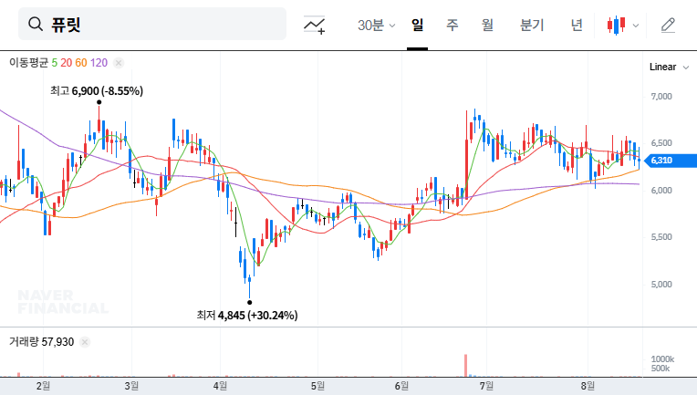
Task: Click the 5,000 price axis label
Action: pyautogui.click(x=661, y=285)
